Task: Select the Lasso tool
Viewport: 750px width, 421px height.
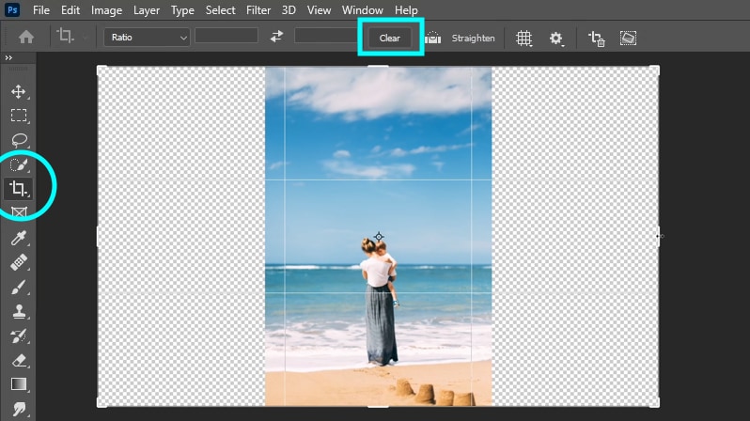Action: point(19,140)
